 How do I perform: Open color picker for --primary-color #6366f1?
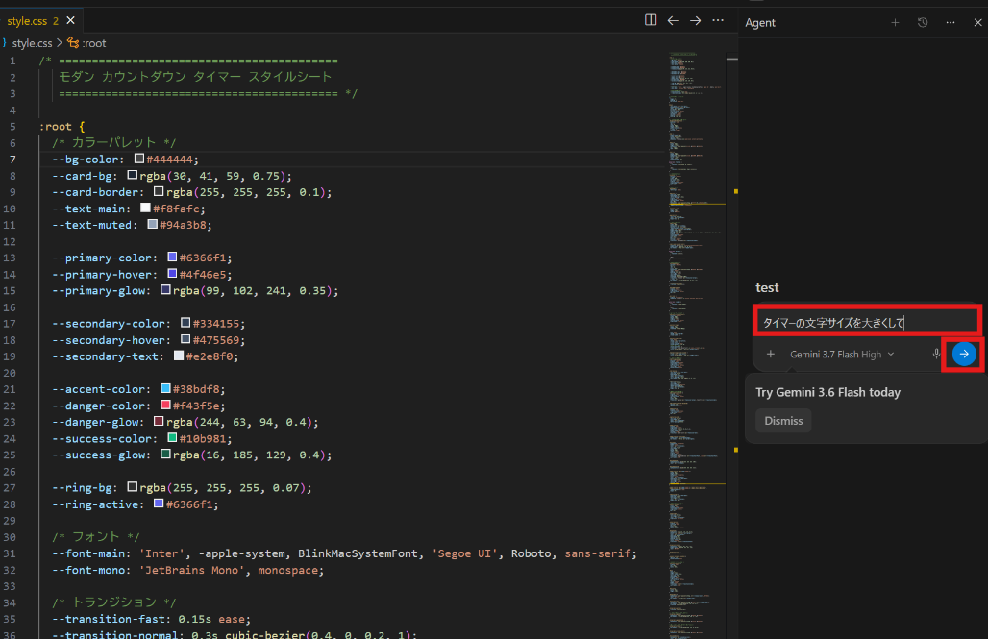point(172,258)
